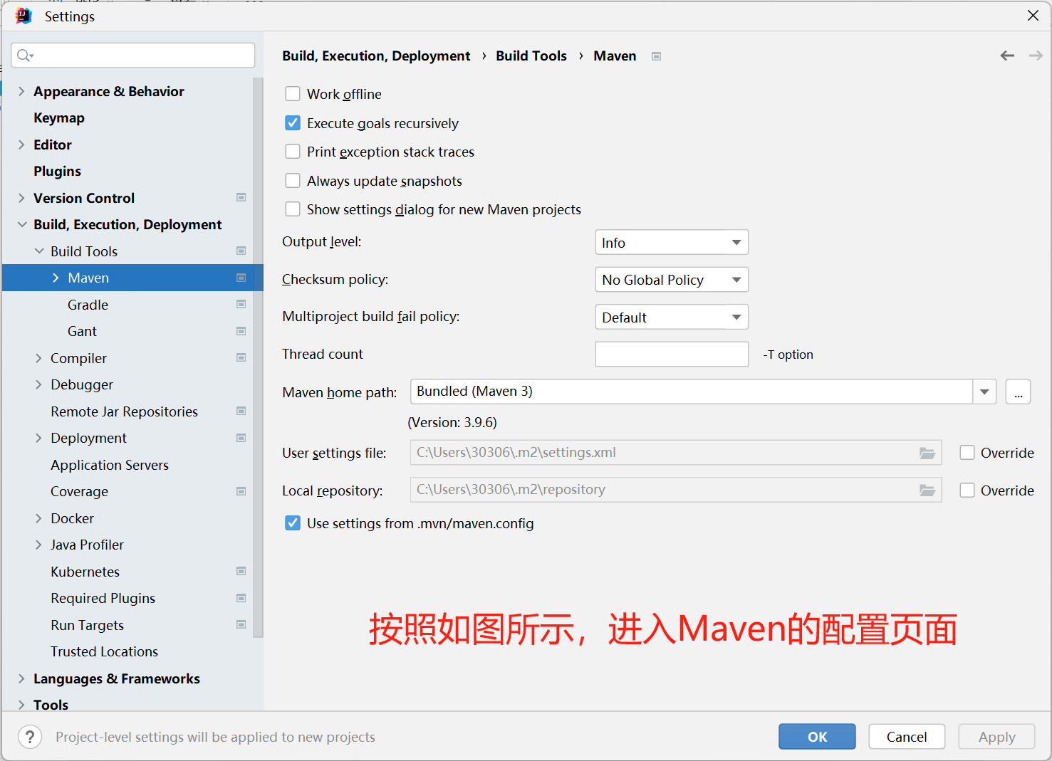Click the search magnifier icon in settings

tap(25, 56)
